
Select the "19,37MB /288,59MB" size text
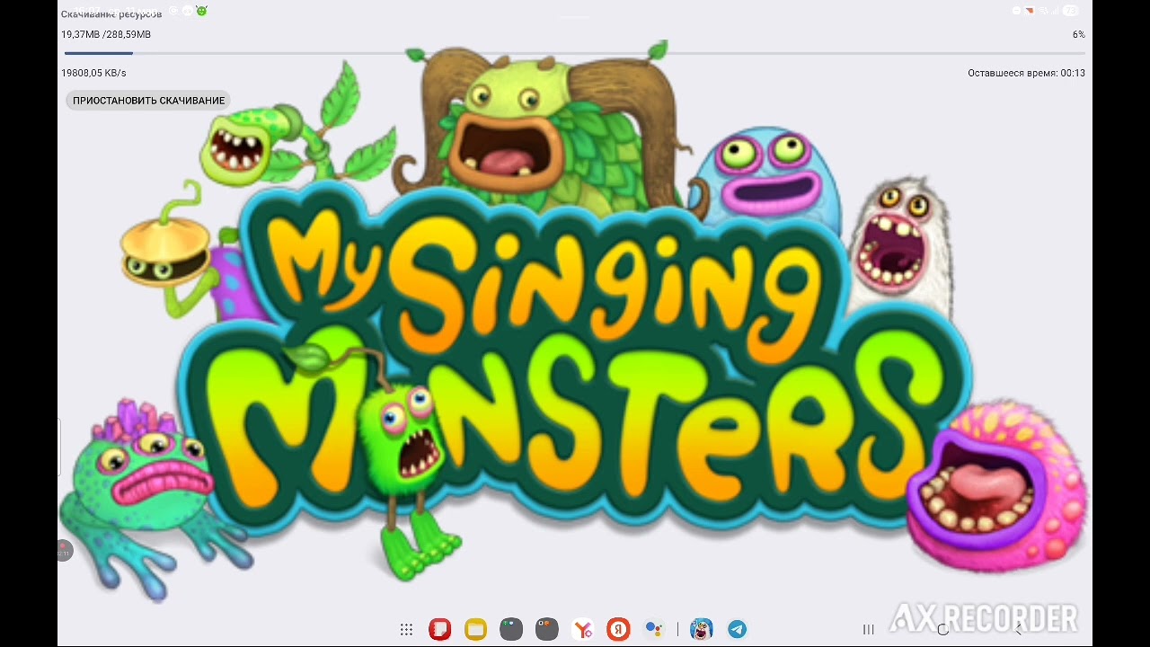[x=106, y=34]
